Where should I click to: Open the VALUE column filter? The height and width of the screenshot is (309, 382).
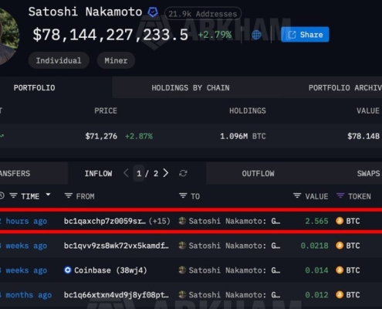297,196
